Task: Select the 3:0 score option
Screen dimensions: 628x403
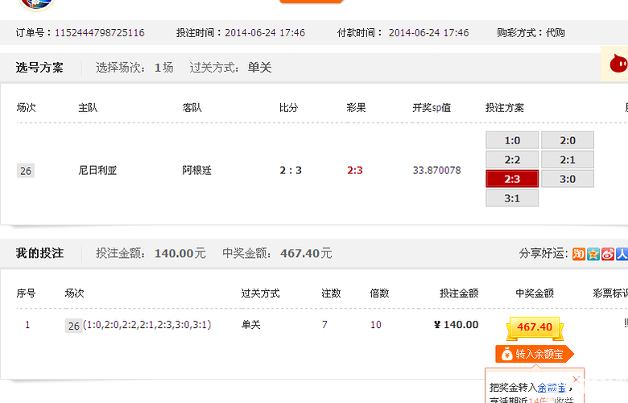Action: [568, 179]
